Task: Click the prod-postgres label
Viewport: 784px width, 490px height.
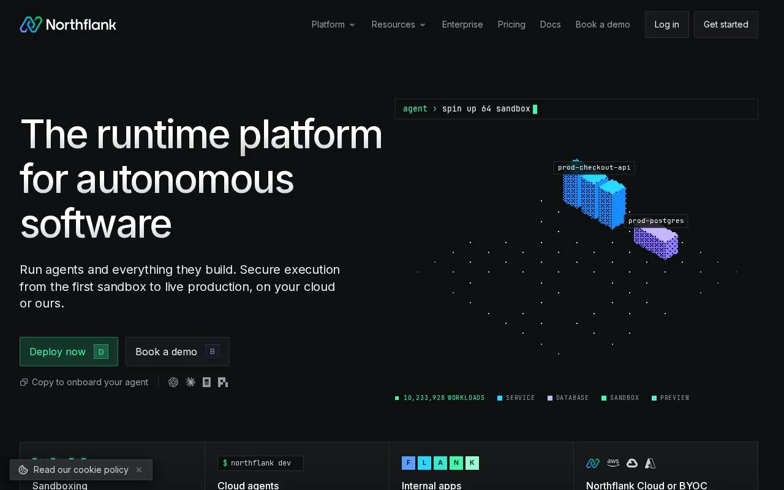Action: [x=656, y=221]
